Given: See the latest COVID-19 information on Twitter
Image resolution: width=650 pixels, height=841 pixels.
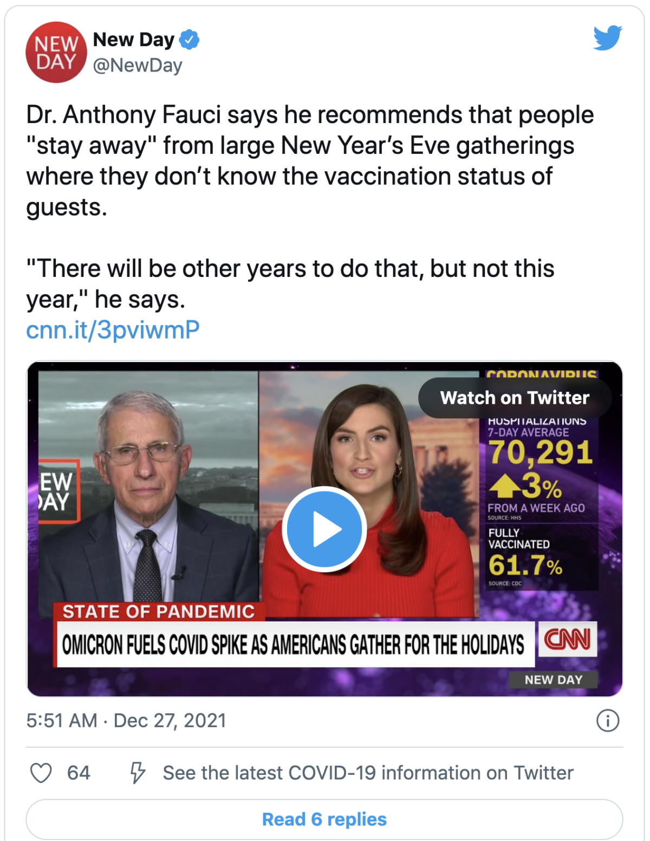Looking at the screenshot, I should (368, 773).
